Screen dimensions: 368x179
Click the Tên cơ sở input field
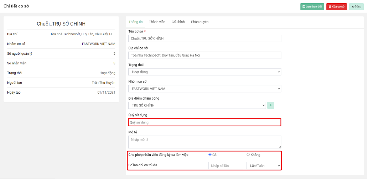pyautogui.click(x=204, y=38)
